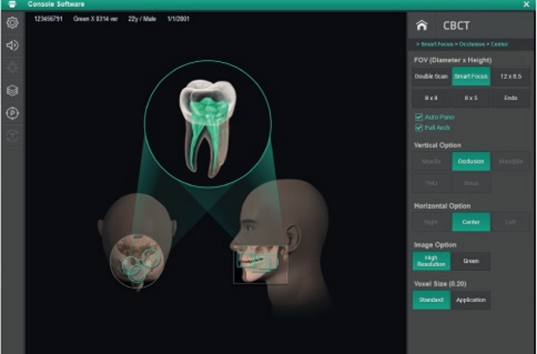537x354 pixels.
Task: Select the 8 x 5 FOV option
Action: tap(471, 97)
